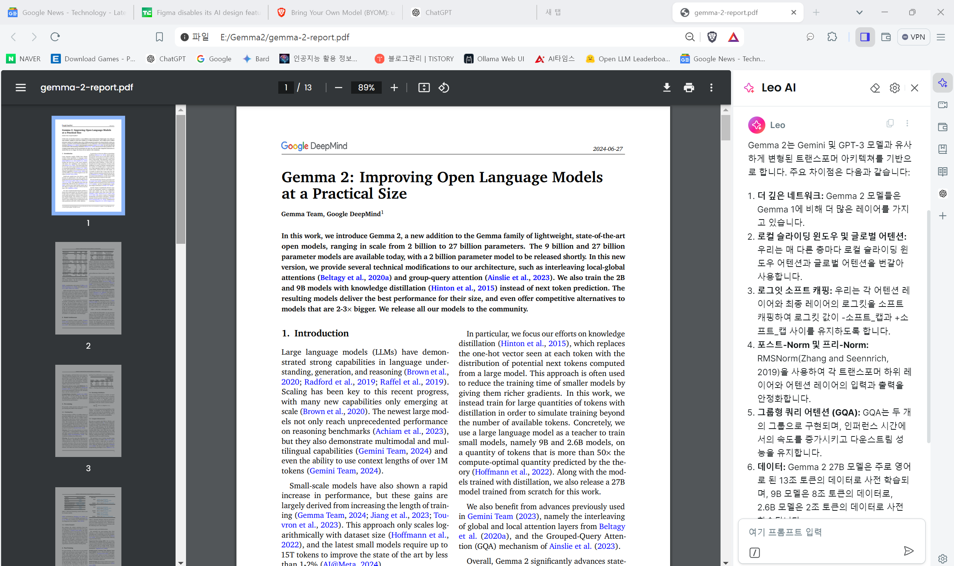Switch to Bring Your Own Model tab
954x566 pixels.
[335, 13]
